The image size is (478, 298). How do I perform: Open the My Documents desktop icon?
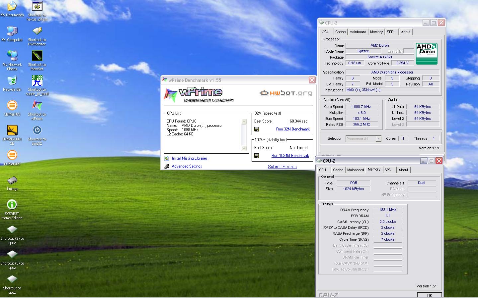click(x=12, y=9)
